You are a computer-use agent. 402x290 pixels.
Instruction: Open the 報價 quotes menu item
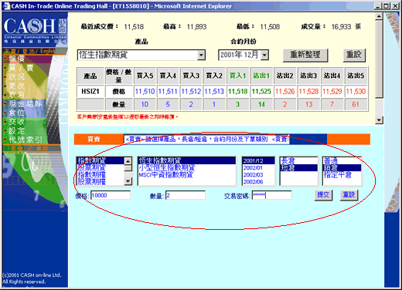coord(17,59)
